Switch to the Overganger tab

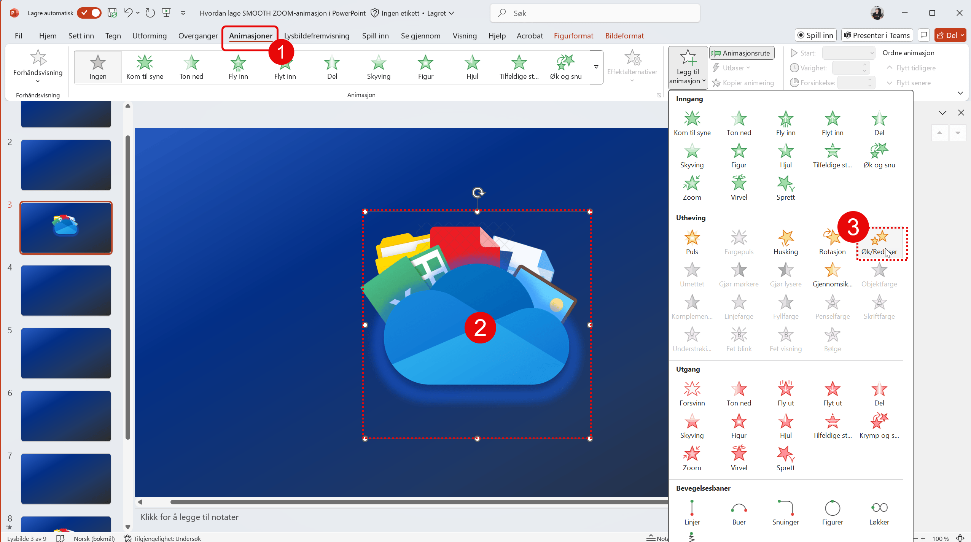(x=198, y=36)
